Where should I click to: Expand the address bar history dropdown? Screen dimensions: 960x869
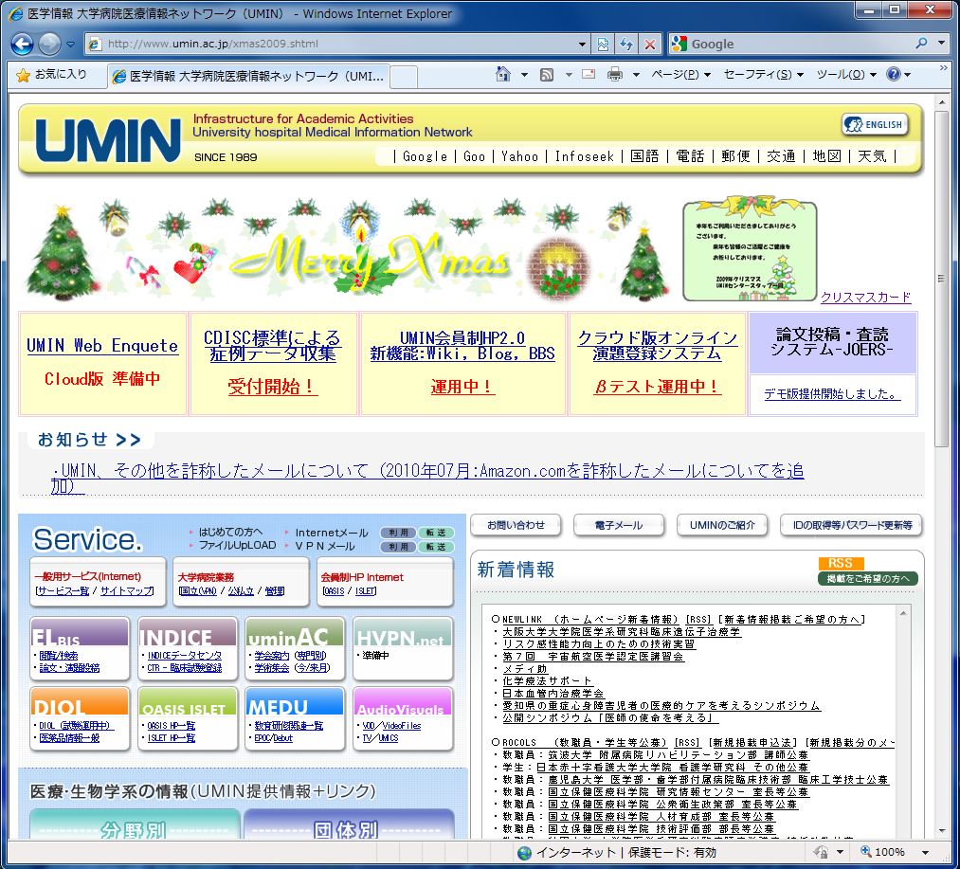coord(582,45)
